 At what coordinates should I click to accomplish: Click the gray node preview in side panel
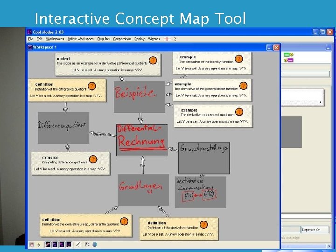291,132
